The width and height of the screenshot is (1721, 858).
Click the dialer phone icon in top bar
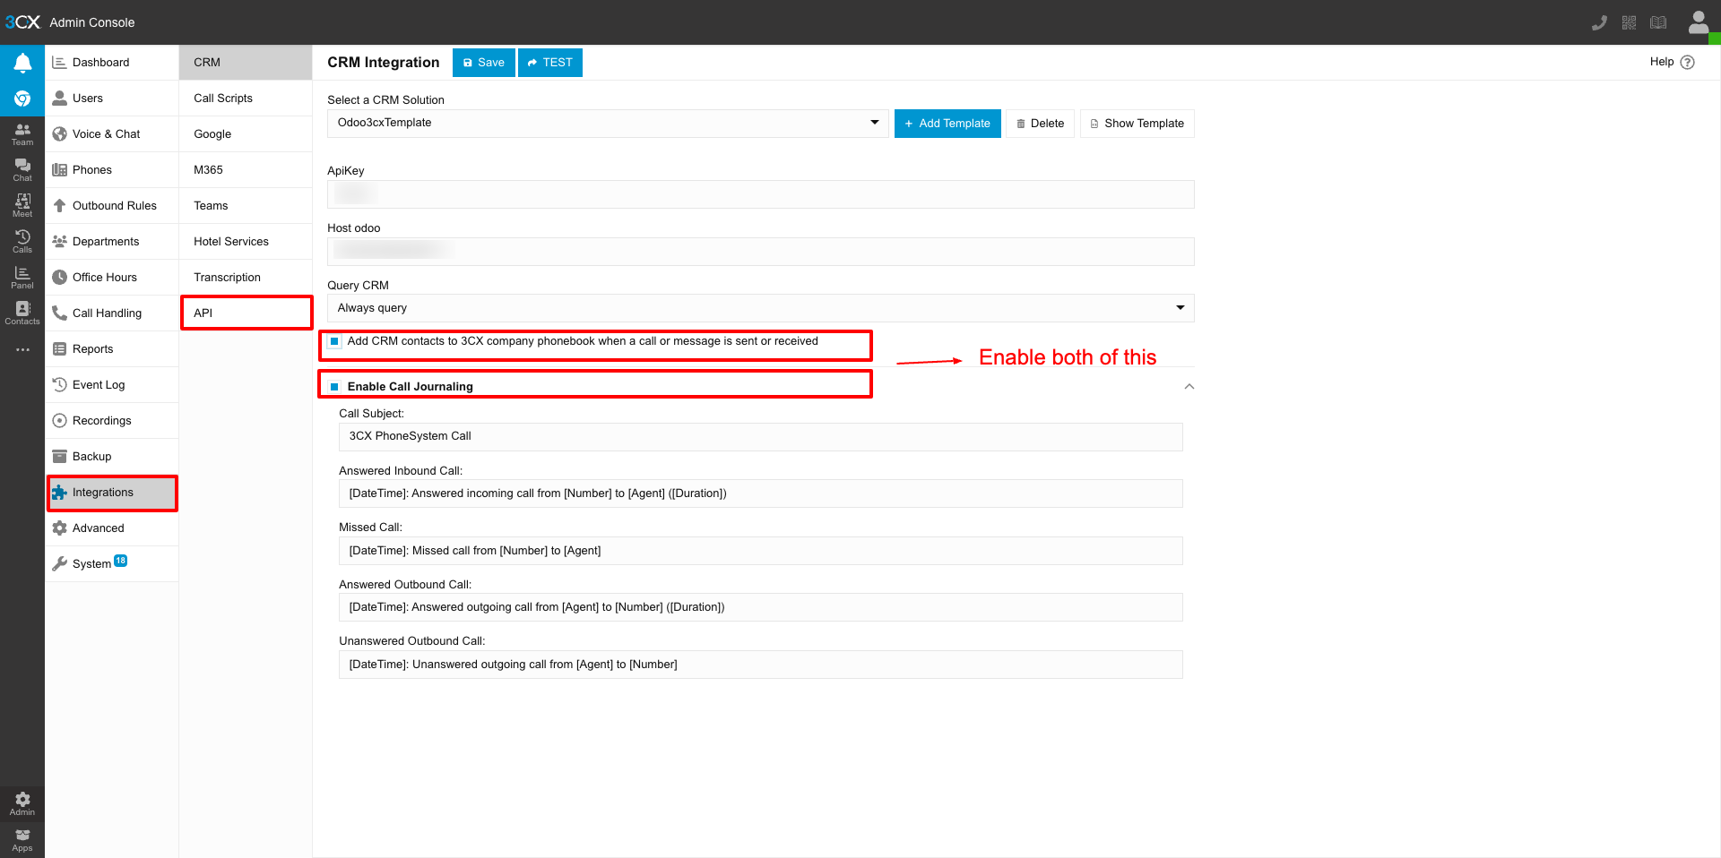pos(1599,22)
